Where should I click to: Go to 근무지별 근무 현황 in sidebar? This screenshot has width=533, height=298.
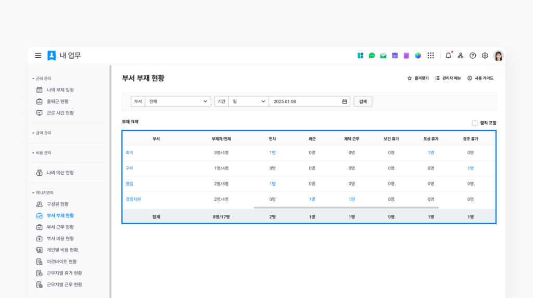click(64, 284)
